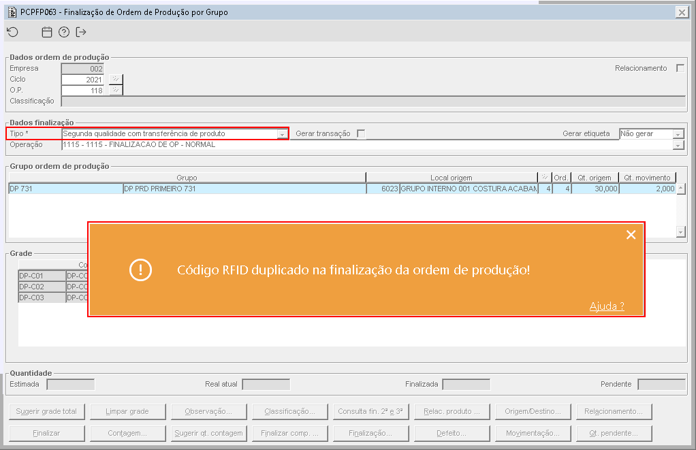Image resolution: width=696 pixels, height=450 pixels.
Task: Open the Observação... button
Action: [208, 411]
